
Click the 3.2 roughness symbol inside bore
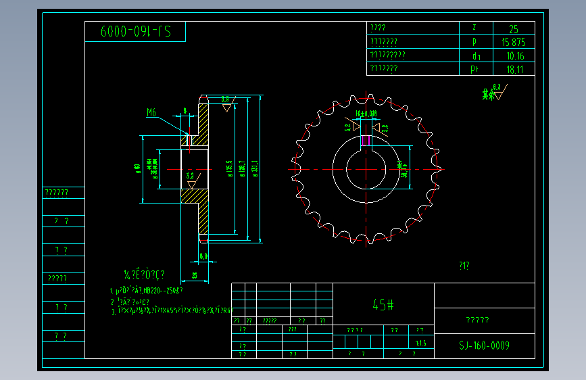(193, 180)
